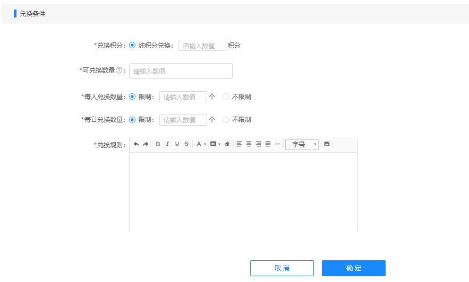Focus the 每人兑换数量 limit input
The height and width of the screenshot is (282, 469).
183,96
